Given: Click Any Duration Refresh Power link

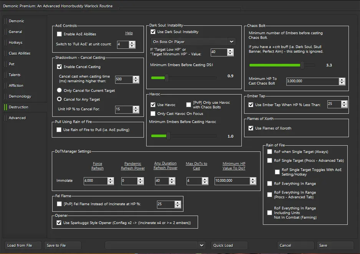Looking at the screenshot, I should pyautogui.click(x=165, y=166).
